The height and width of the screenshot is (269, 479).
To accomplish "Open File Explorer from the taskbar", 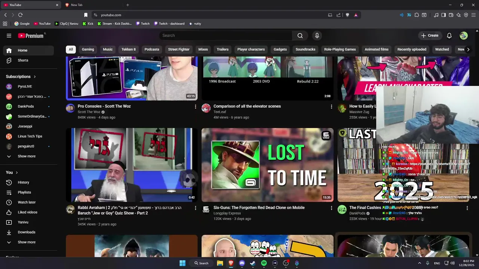I will click(x=220, y=263).
